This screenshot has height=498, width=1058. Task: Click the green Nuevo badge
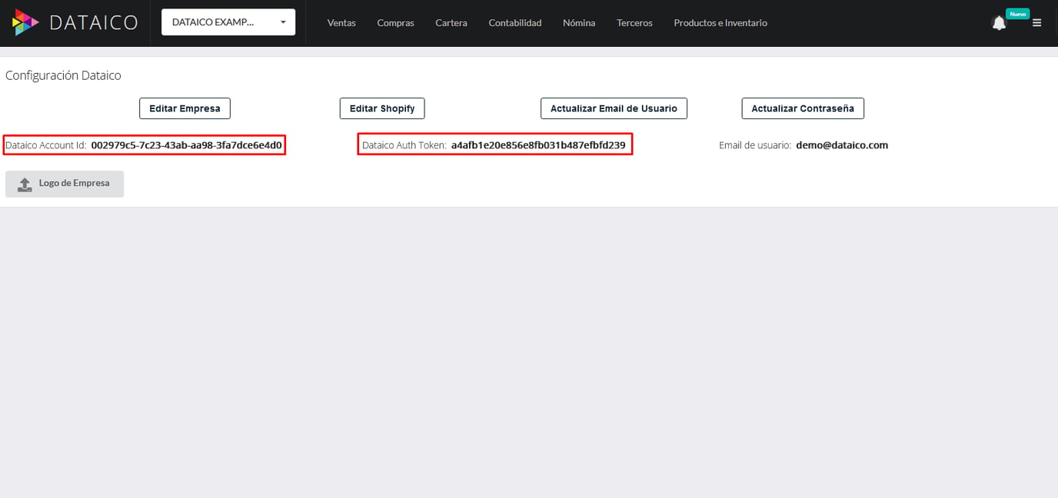click(1016, 13)
